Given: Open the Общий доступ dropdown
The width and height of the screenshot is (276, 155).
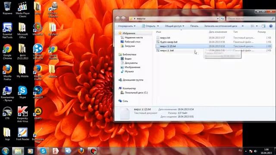Looking at the screenshot, I should (174, 26).
